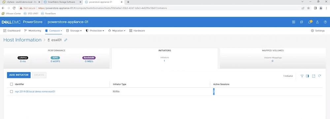Click the browser forward arrow
Screen dimensions: 330x119
click(x=9, y=8)
